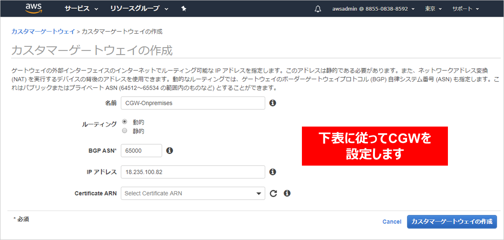The image size is (504, 240).
Task: Expand the 東京 region selector
Action: click(x=433, y=9)
